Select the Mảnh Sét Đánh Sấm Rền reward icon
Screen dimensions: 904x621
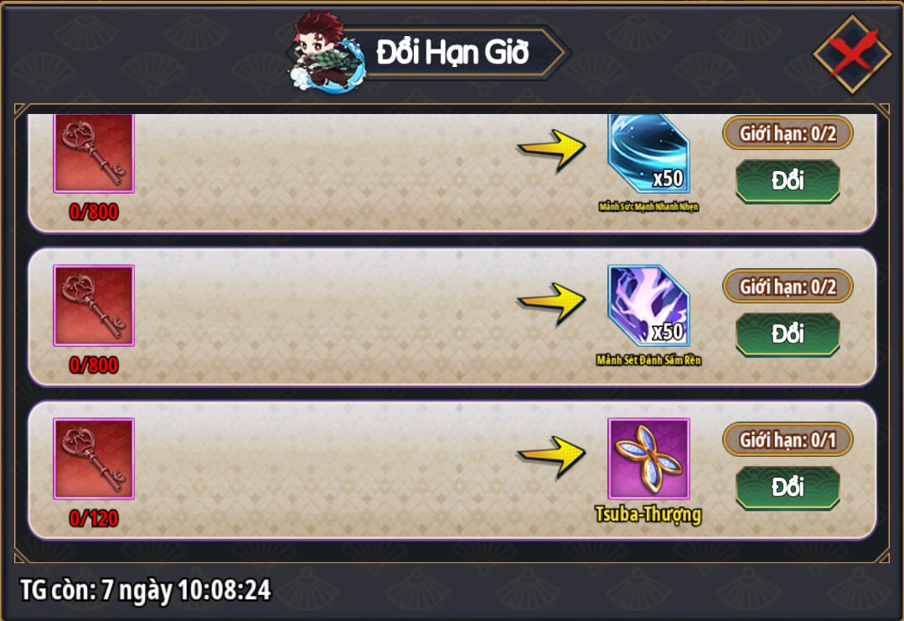pos(648,306)
